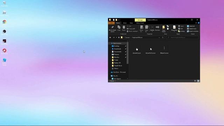
Task: Collapse the ribbon with the chevron
Action: 196,23
